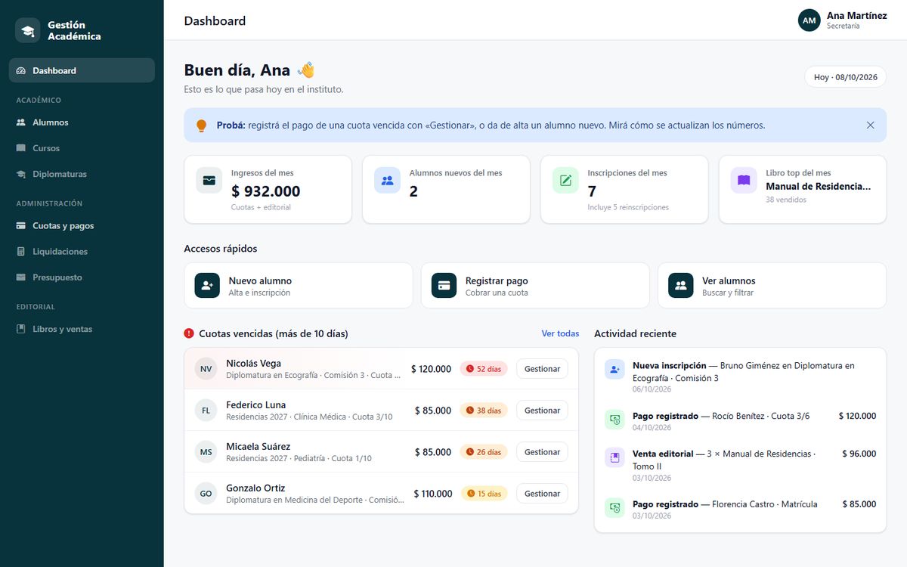Click the Cuotas y pagos card icon
Viewport: 907px width, 567px height.
click(x=21, y=226)
